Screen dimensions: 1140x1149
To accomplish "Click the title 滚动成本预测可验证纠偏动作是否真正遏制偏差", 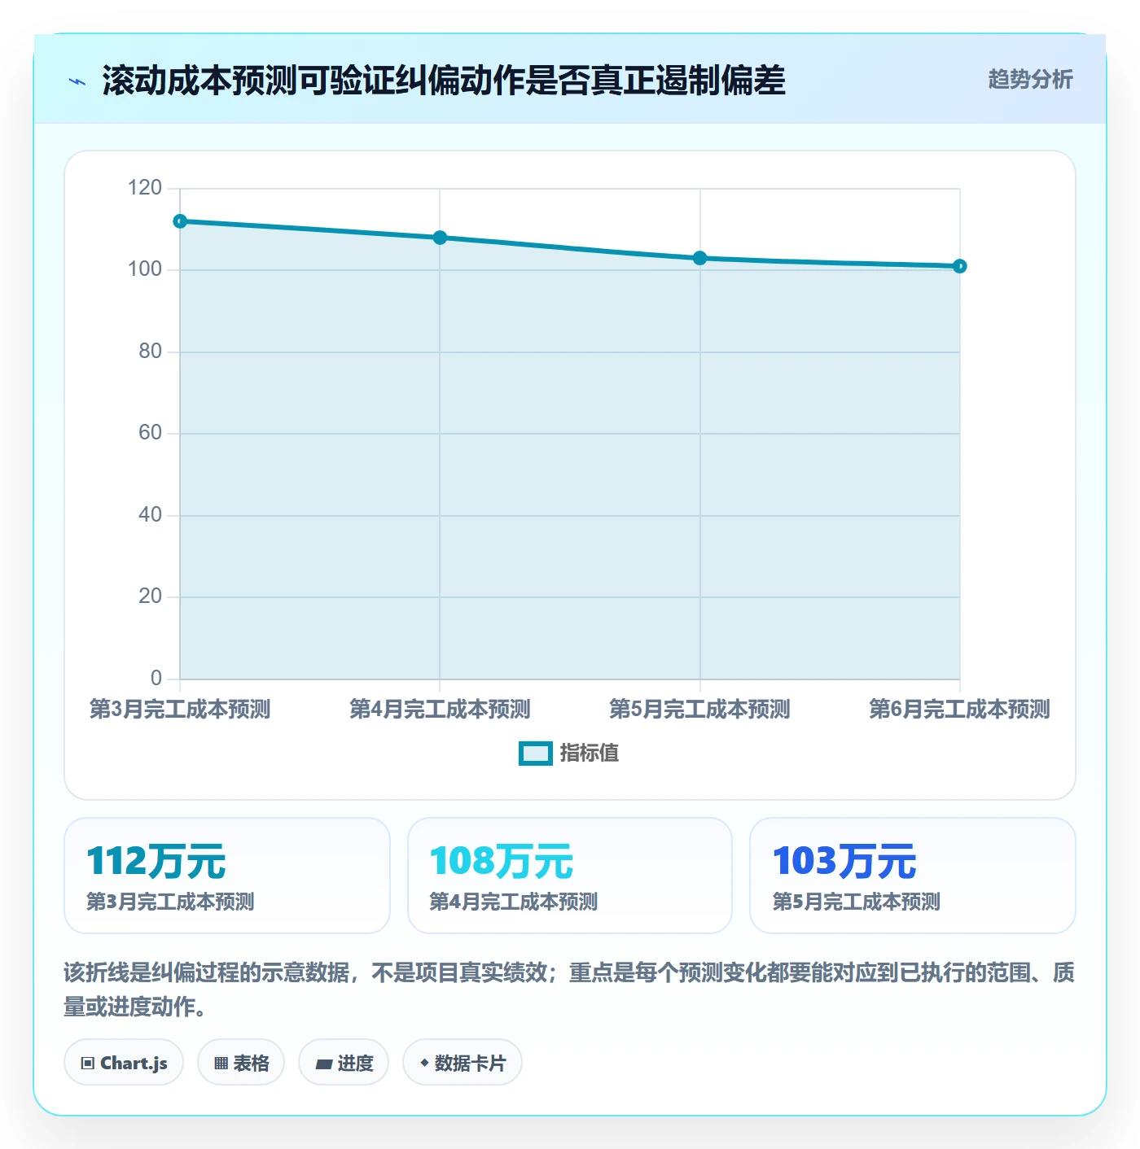I will 444,81.
